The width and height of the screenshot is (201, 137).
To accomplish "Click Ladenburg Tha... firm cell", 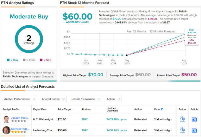I will coord(43,130).
